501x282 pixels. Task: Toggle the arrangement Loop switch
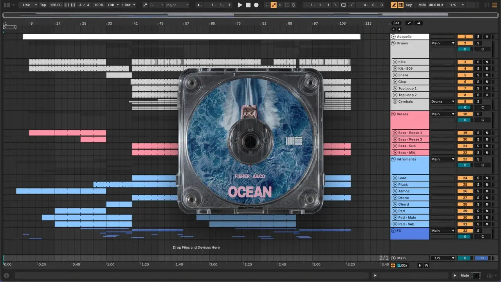[343, 5]
